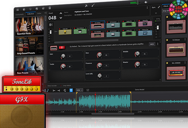Switch to Local presets tab
Screen dimensions: 188x128
click(x=20, y=14)
